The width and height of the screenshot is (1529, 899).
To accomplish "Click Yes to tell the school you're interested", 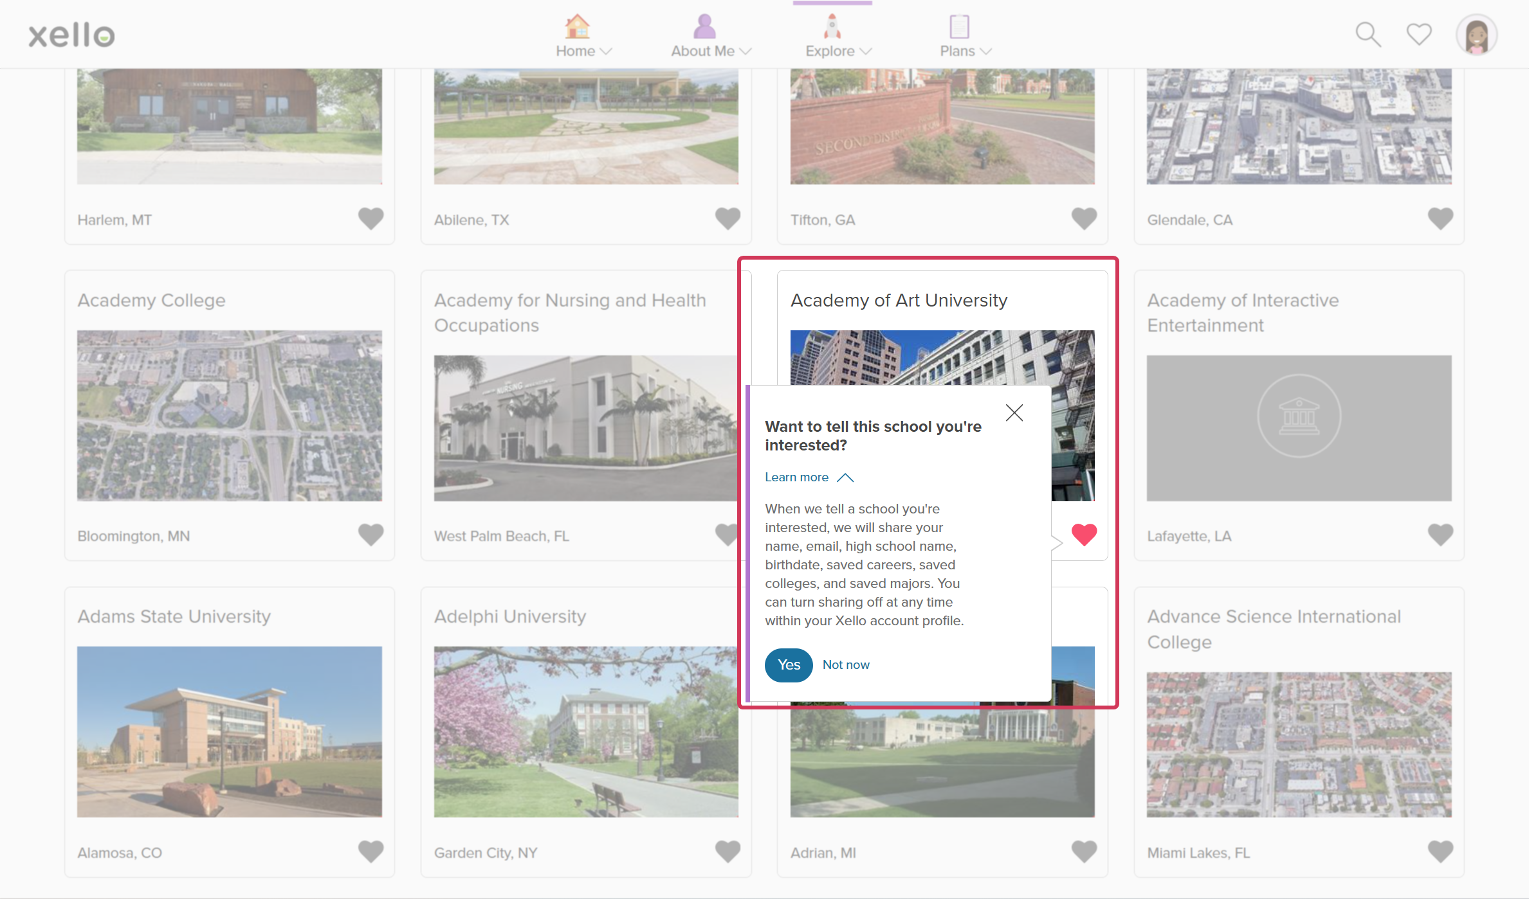I will (x=788, y=665).
